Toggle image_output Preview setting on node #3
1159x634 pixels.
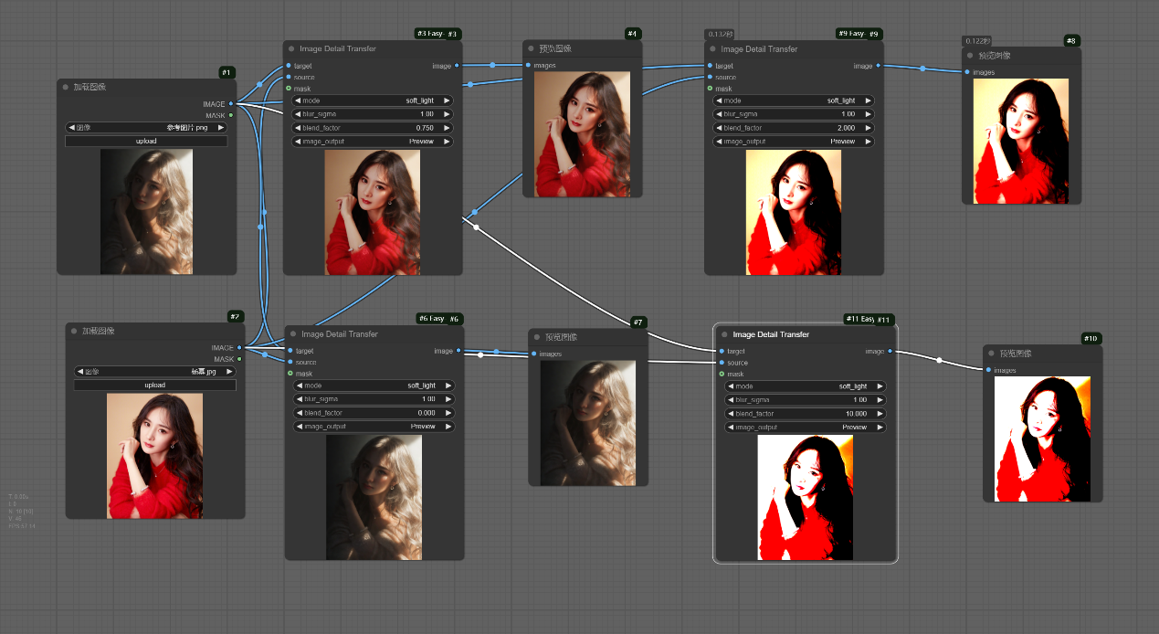click(x=372, y=142)
